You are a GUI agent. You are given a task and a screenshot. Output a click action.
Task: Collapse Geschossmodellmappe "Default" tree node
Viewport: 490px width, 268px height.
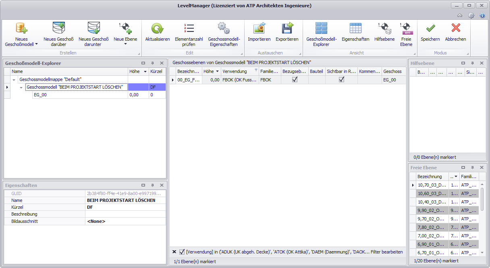14,80
